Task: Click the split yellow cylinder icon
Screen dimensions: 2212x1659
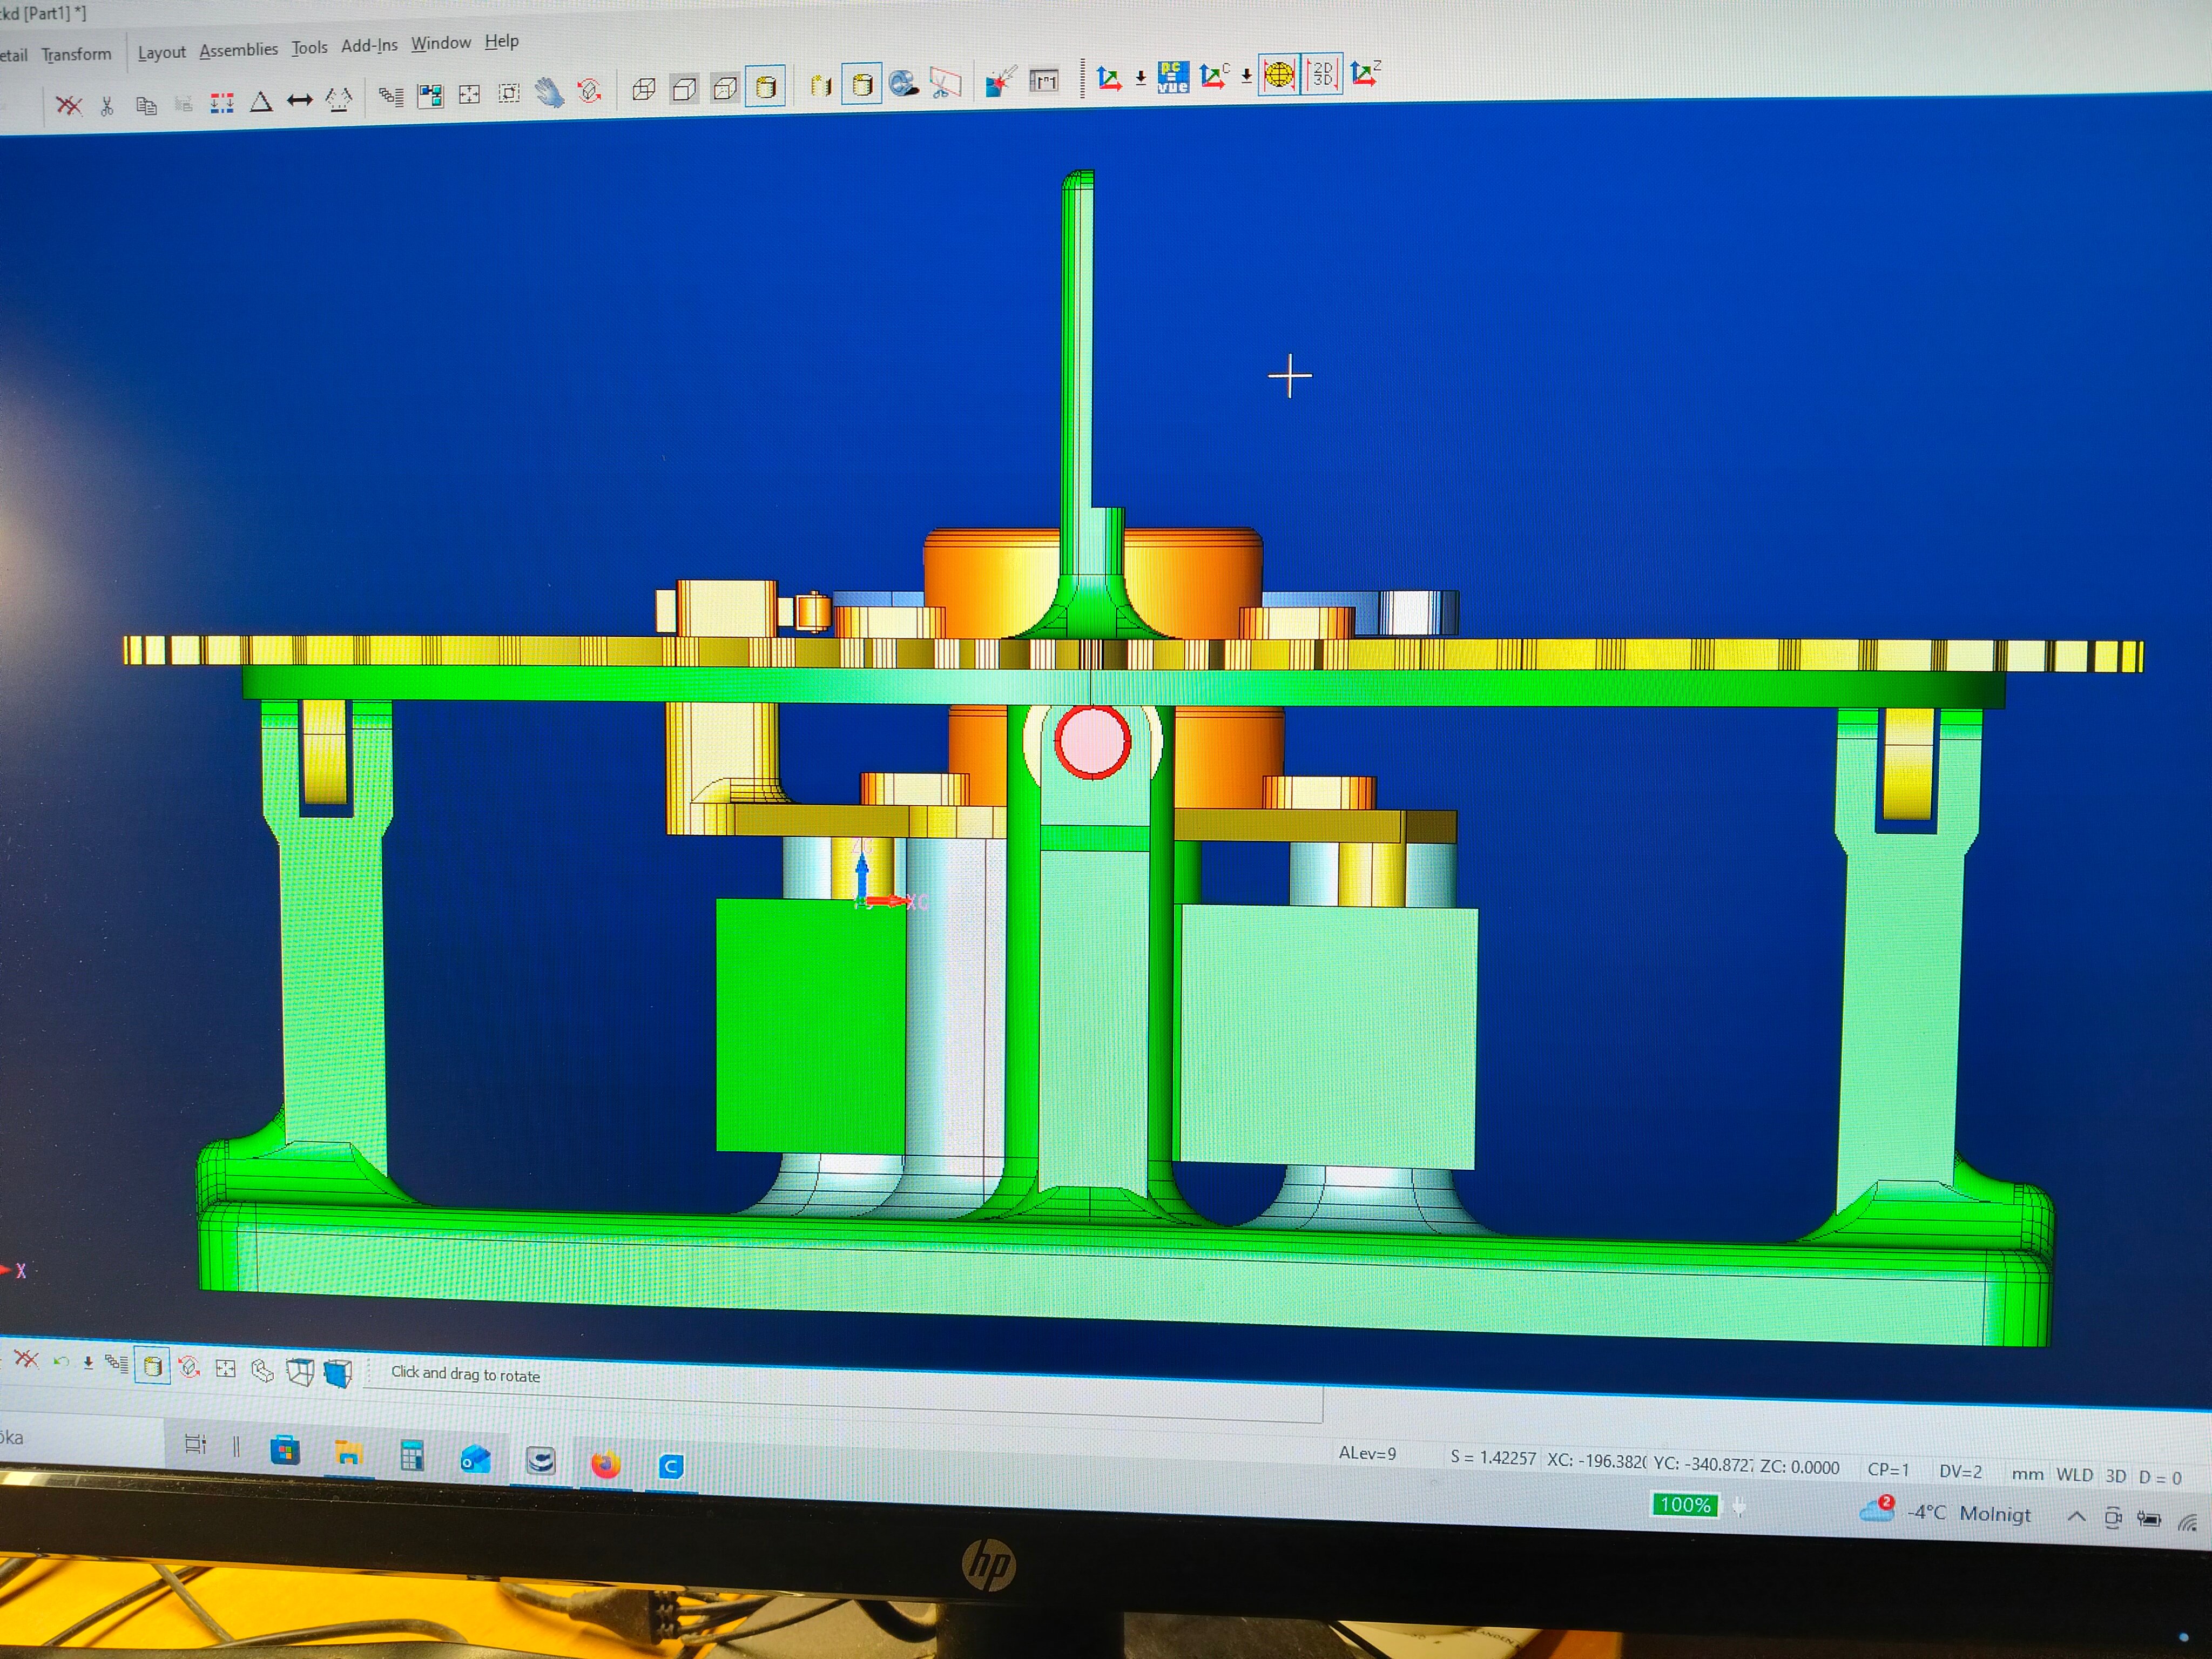Action: [821, 86]
